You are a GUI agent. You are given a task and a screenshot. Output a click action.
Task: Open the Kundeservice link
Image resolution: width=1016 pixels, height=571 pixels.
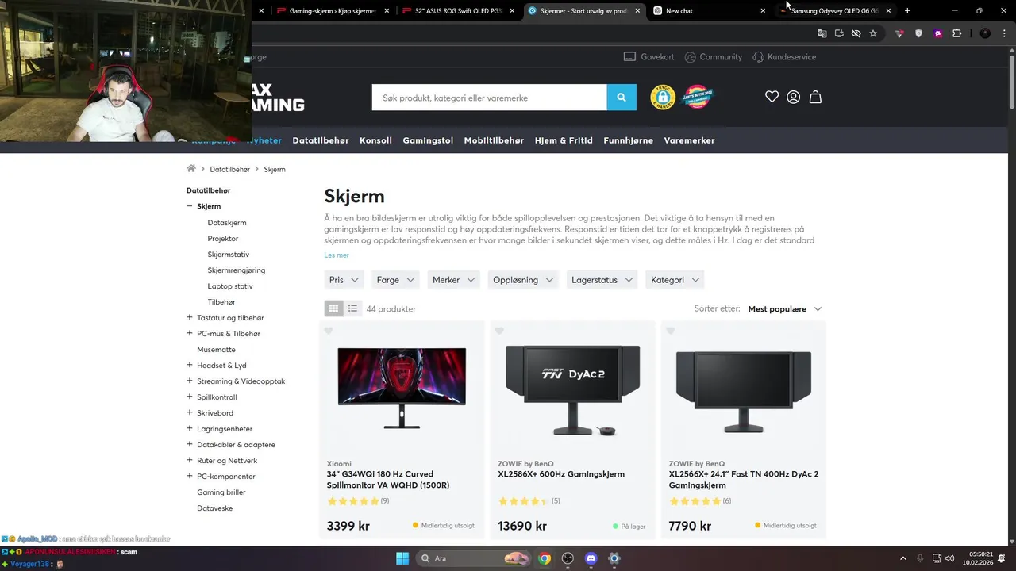click(x=784, y=57)
